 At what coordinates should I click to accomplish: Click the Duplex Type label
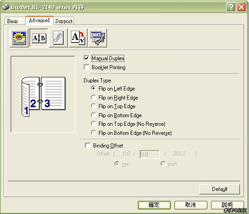pos(97,81)
